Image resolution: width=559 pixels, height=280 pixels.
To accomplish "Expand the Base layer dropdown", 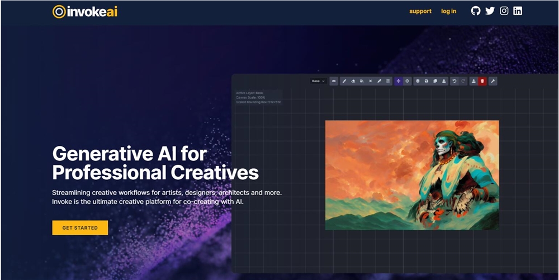I will click(x=318, y=81).
